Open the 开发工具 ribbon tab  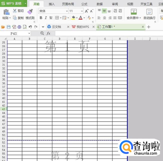click(146, 4)
